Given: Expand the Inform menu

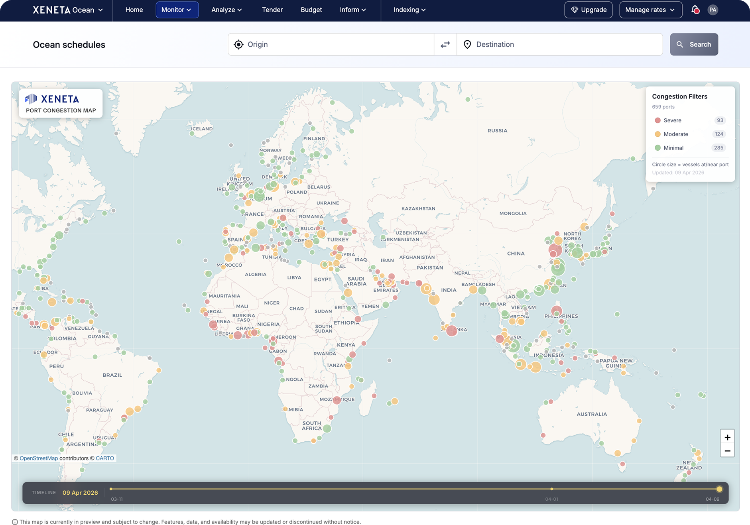Looking at the screenshot, I should click(x=352, y=10).
